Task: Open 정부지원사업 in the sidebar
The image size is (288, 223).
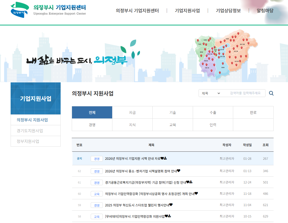Action: point(28,141)
